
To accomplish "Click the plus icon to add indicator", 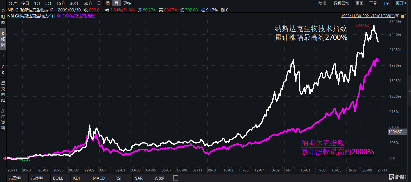I will click(176, 178).
